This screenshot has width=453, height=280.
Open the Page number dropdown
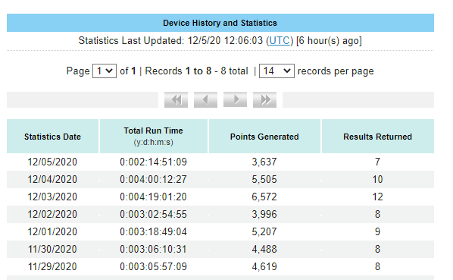coord(105,71)
